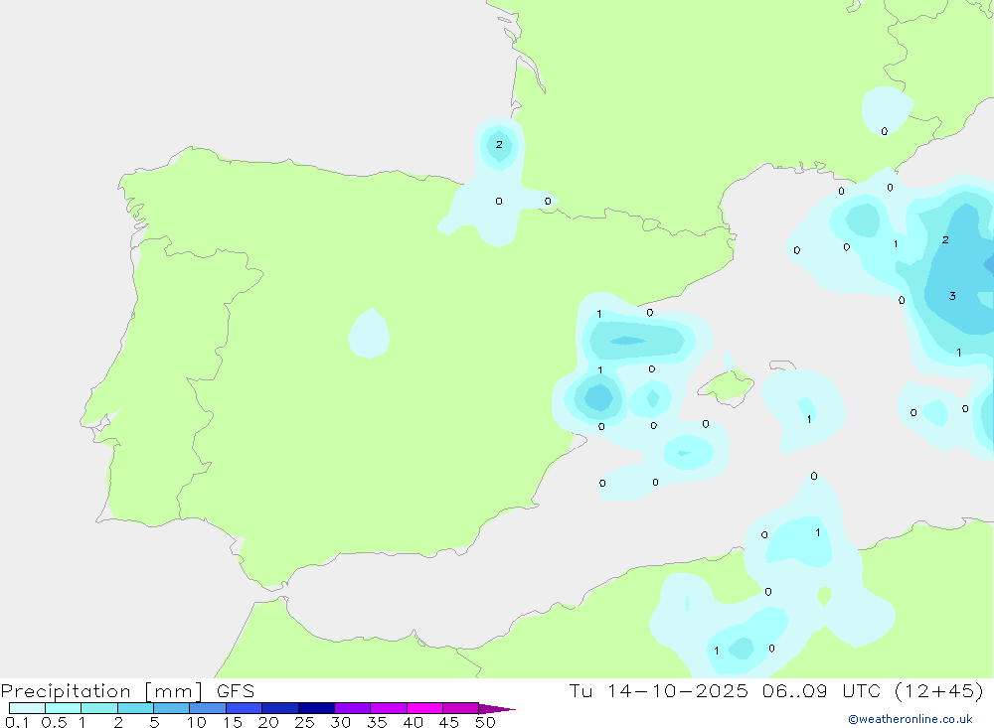Viewport: 994px width, 728px height.
Task: Select the 35–40 mm legend swatch
Action: pyautogui.click(x=389, y=708)
